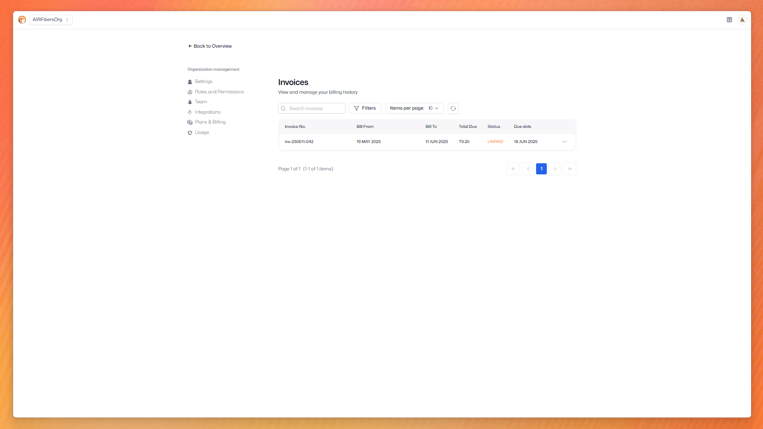Image resolution: width=763 pixels, height=429 pixels.
Task: Open the help icon in top bar
Action: pyautogui.click(x=729, y=20)
